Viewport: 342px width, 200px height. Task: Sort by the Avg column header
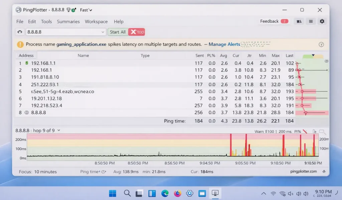tap(223, 55)
